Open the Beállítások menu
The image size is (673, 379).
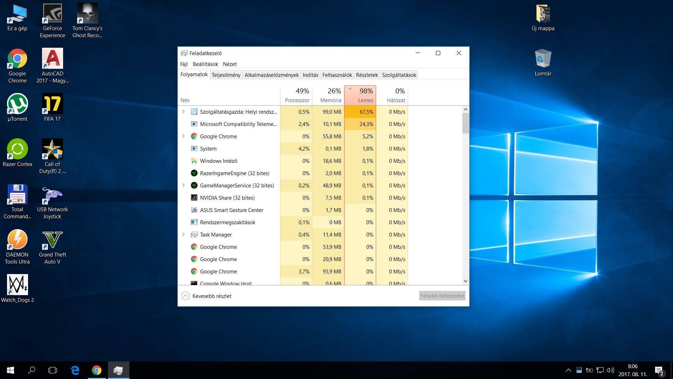coord(205,64)
